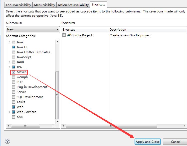Switch to the Tool Bar Visibility tab

point(18,5)
